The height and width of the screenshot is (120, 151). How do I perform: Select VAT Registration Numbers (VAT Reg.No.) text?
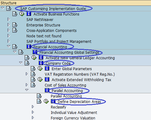tap(80, 74)
